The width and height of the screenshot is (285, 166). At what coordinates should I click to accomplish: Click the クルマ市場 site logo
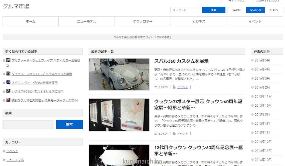click(x=16, y=6)
